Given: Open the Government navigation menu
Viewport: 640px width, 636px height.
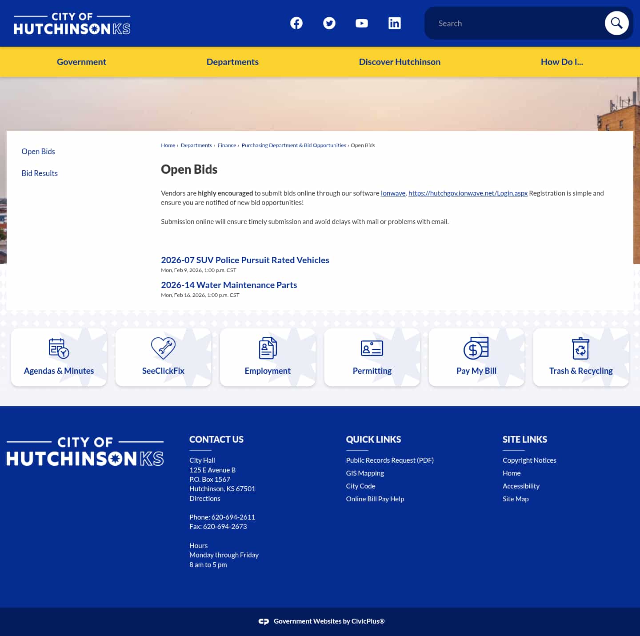Looking at the screenshot, I should click(x=81, y=61).
